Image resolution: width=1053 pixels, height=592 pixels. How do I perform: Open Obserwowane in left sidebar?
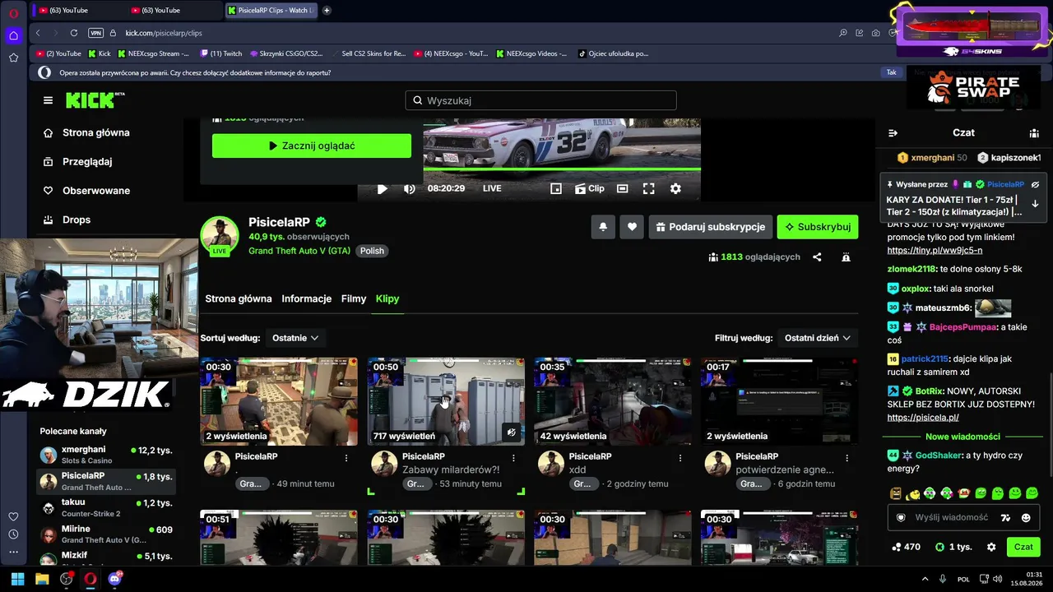[x=86, y=191]
